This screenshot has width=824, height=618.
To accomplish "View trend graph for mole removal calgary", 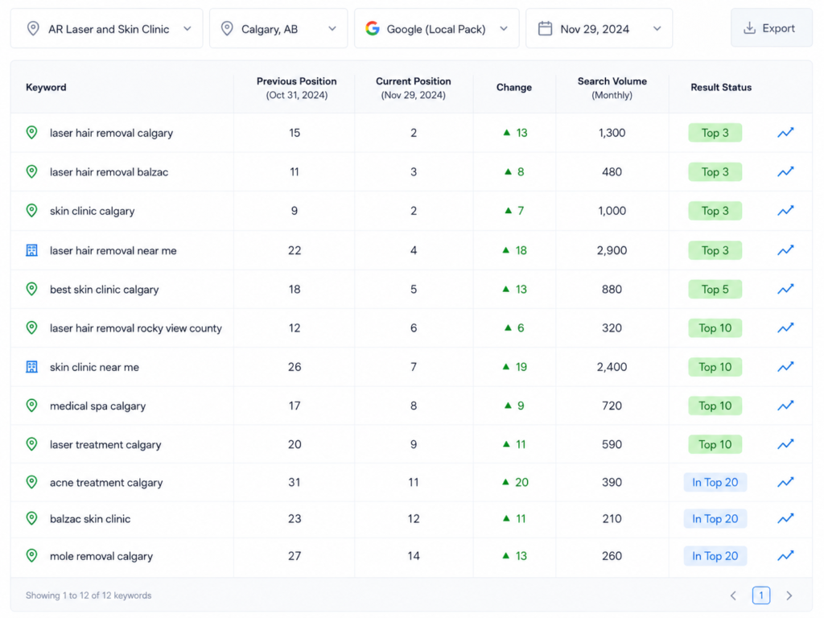I will (x=785, y=555).
